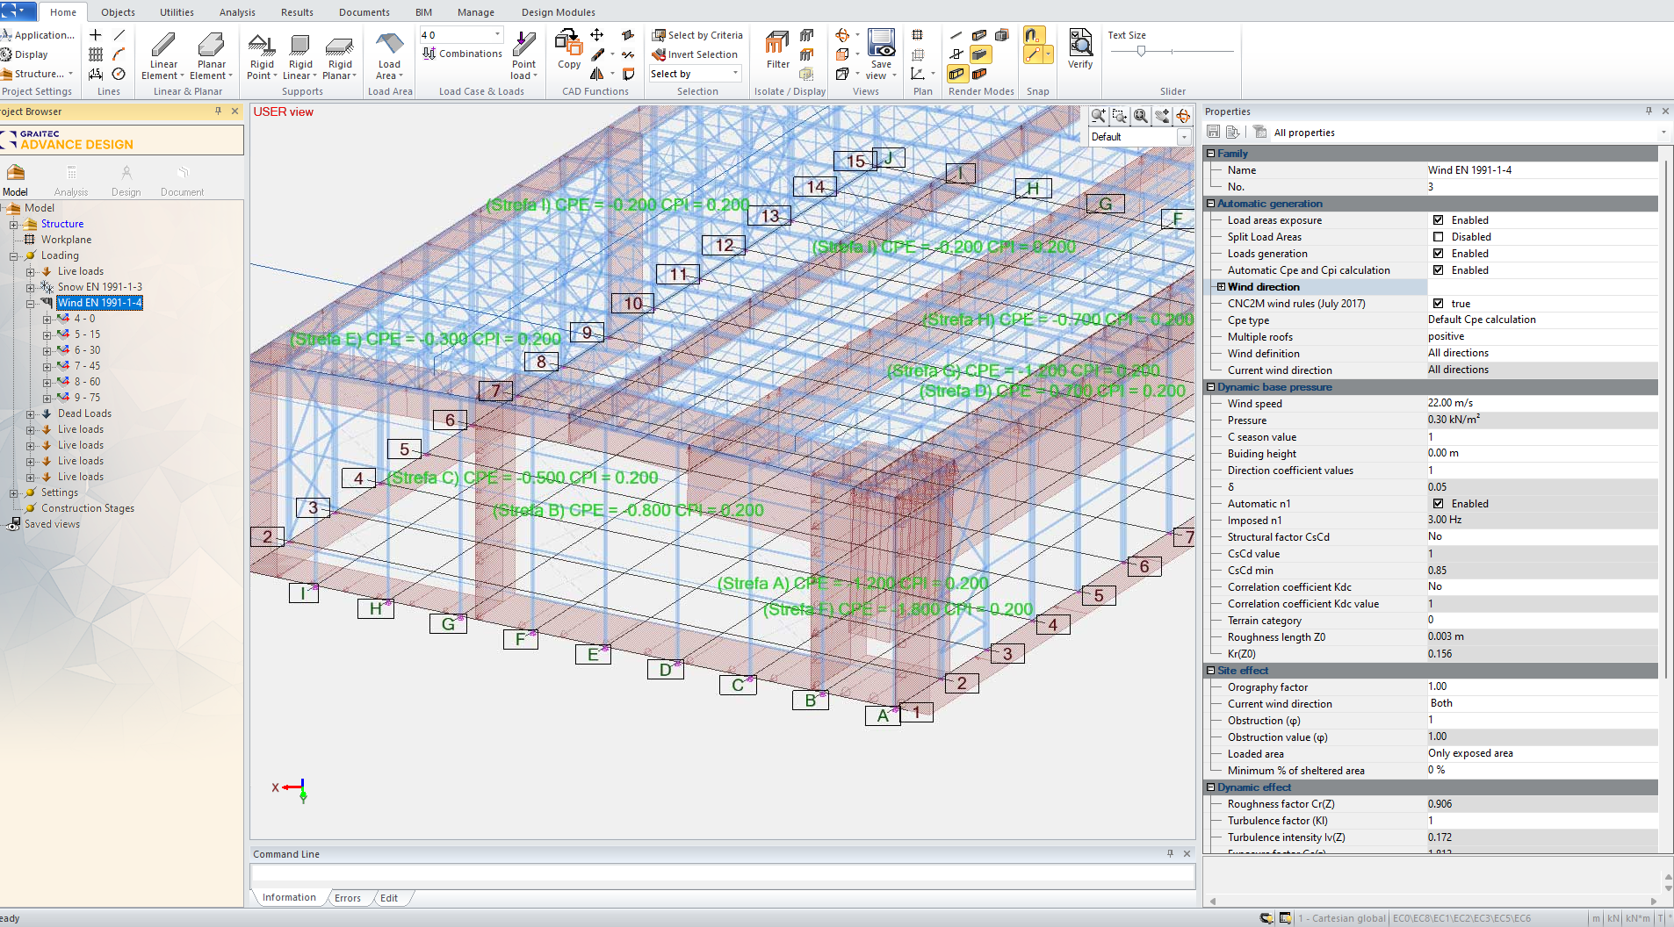This screenshot has width=1674, height=927.
Task: Toggle Load areas exposure checkbox
Action: [x=1438, y=220]
